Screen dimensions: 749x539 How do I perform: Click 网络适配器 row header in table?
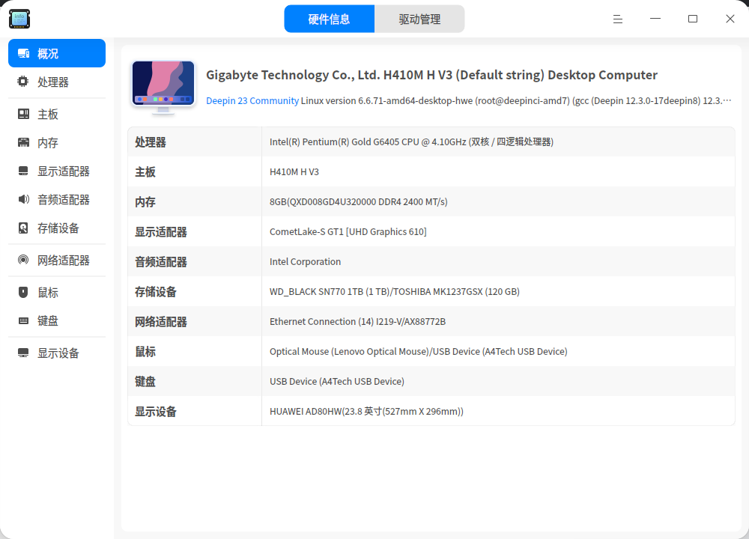(x=161, y=322)
